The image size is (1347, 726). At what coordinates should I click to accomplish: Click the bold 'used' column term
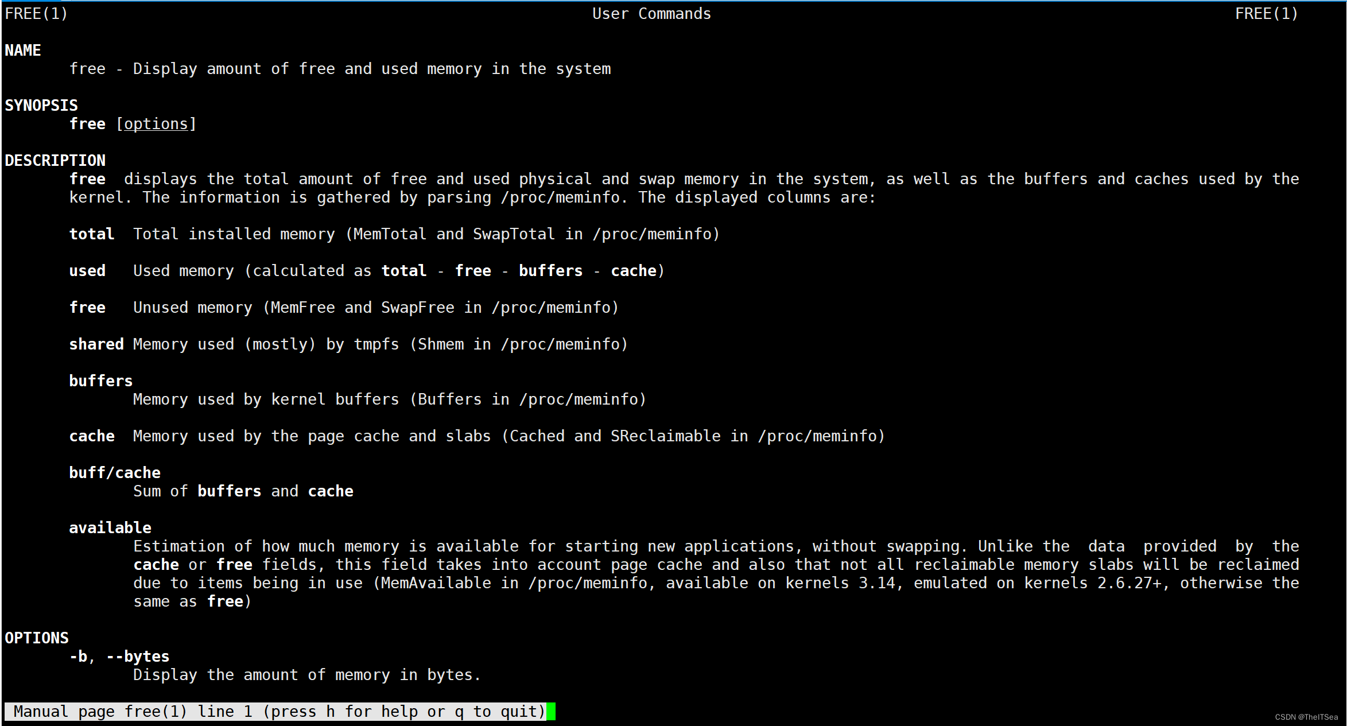(87, 271)
